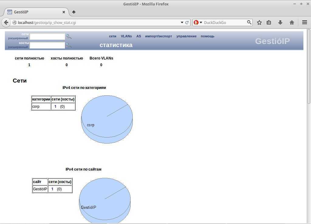Open the bookmarks list icon
This screenshot has height=224, width=311.
pos(269,22)
